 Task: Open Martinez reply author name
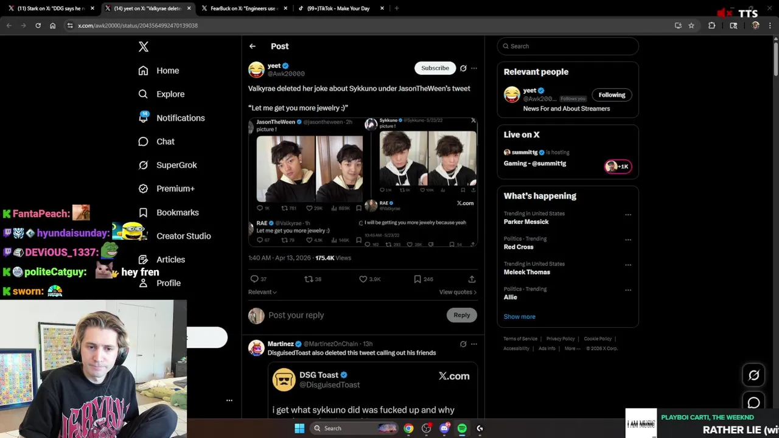[281, 344]
